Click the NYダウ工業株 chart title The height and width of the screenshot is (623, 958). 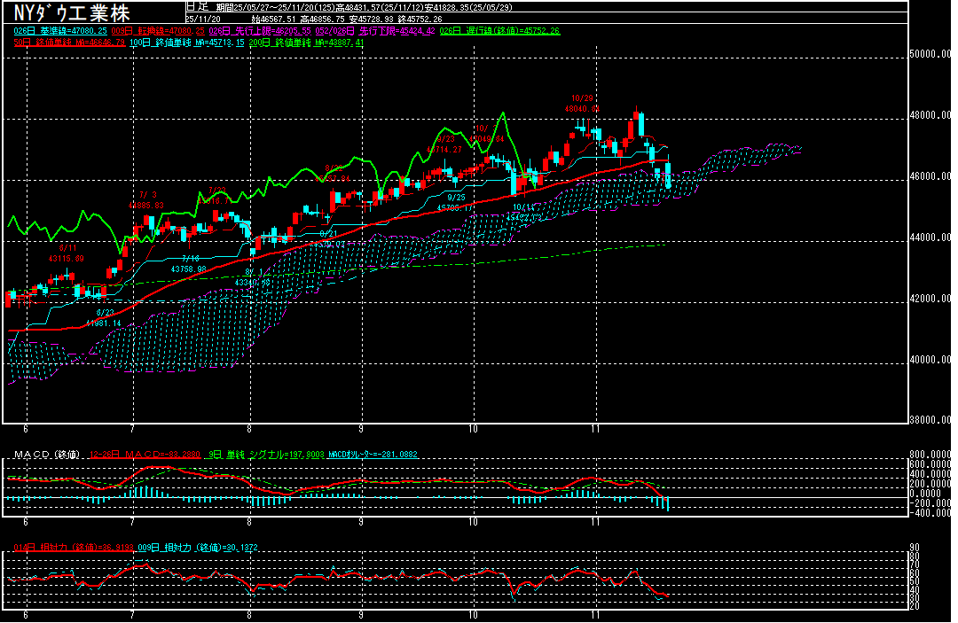pos(73,14)
